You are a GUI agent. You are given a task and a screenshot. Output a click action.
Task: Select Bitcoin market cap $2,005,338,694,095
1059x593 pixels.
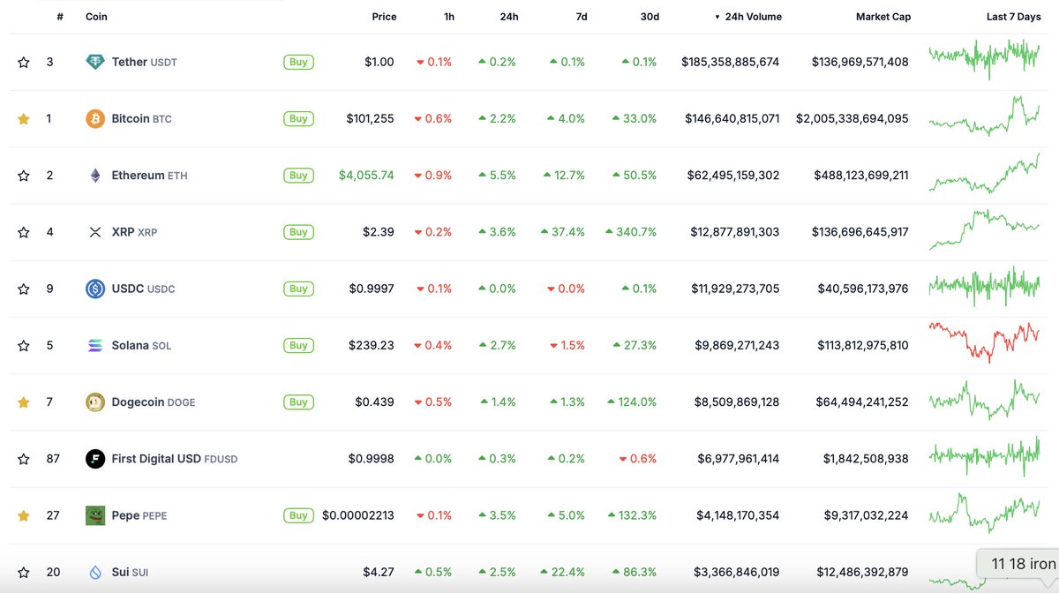pyautogui.click(x=852, y=119)
